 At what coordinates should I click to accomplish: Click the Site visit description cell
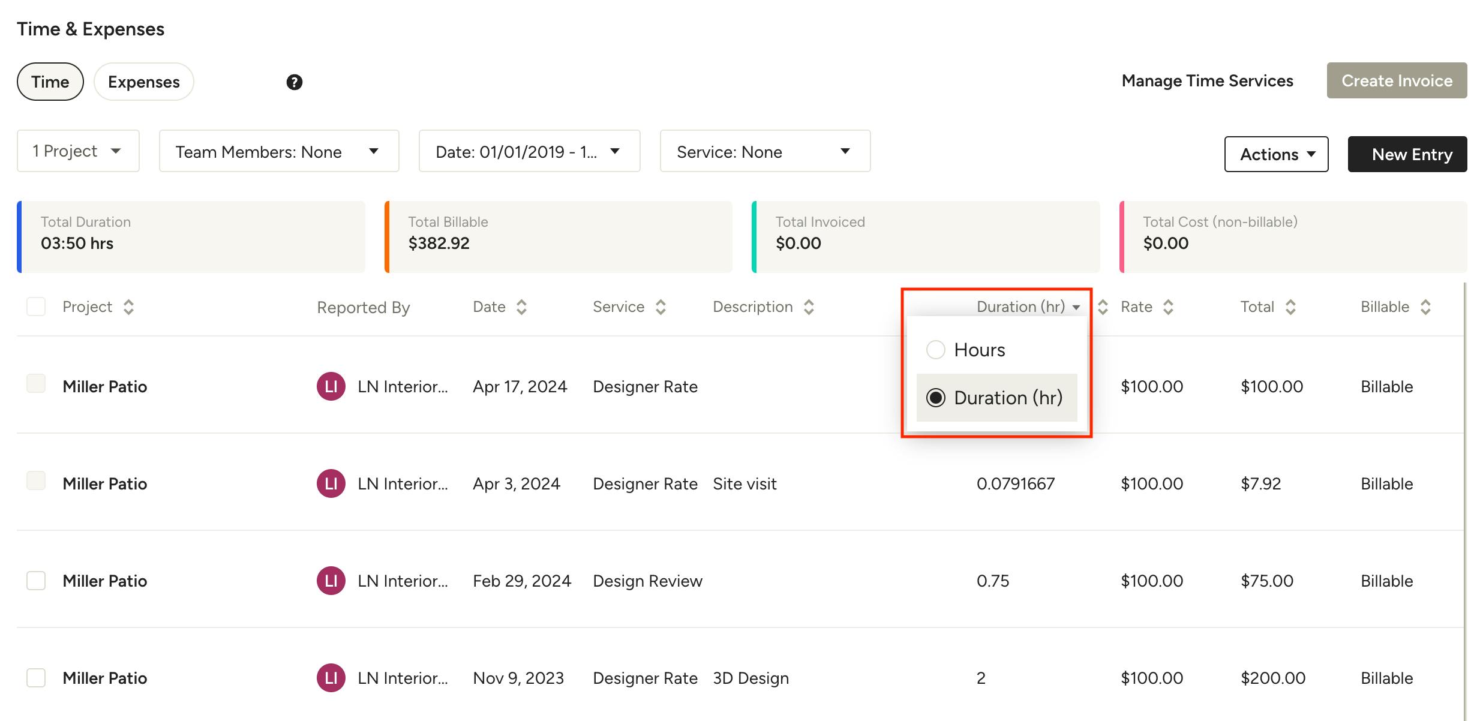pyautogui.click(x=744, y=483)
